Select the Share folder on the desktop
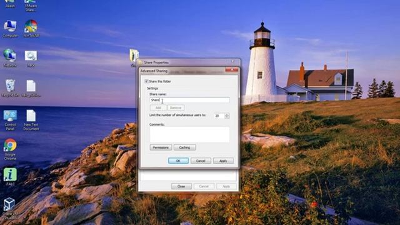This screenshot has width=400, height=225. pyautogui.click(x=134, y=57)
